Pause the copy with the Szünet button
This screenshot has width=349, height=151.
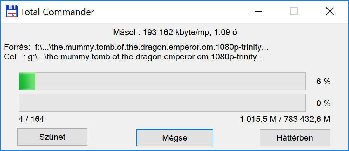pos(52,137)
